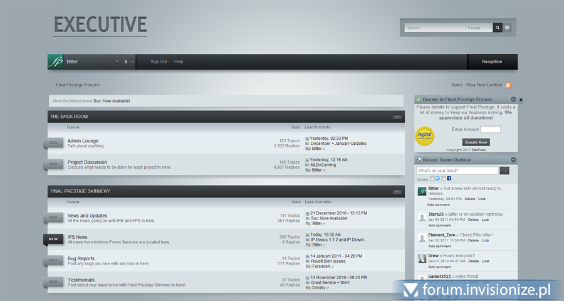This screenshot has height=301, width=564.
Task: Click the NEW marker beside IPS News
Action: click(53, 239)
